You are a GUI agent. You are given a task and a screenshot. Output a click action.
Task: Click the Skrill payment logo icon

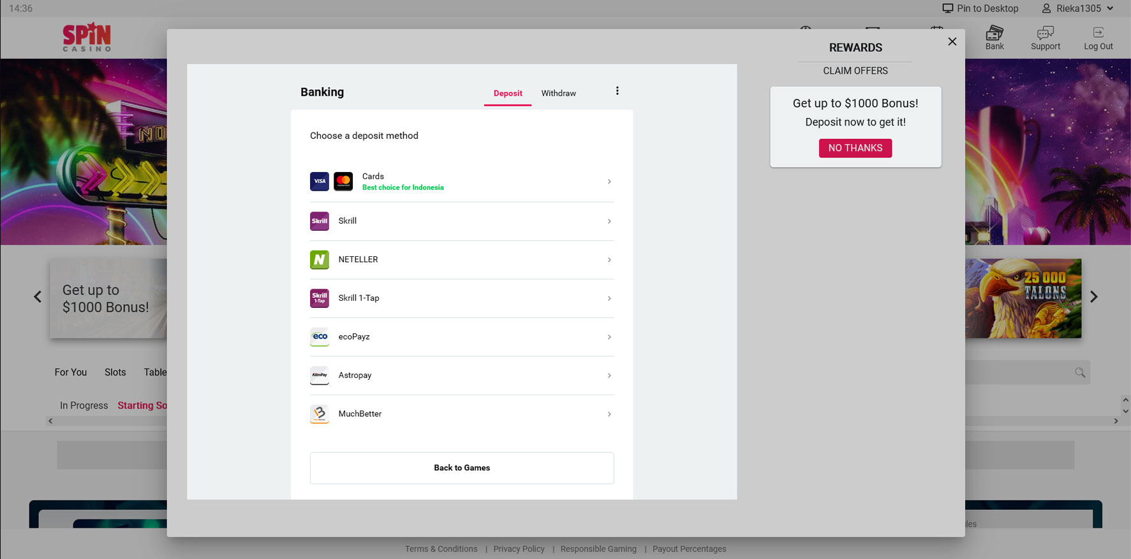point(319,221)
